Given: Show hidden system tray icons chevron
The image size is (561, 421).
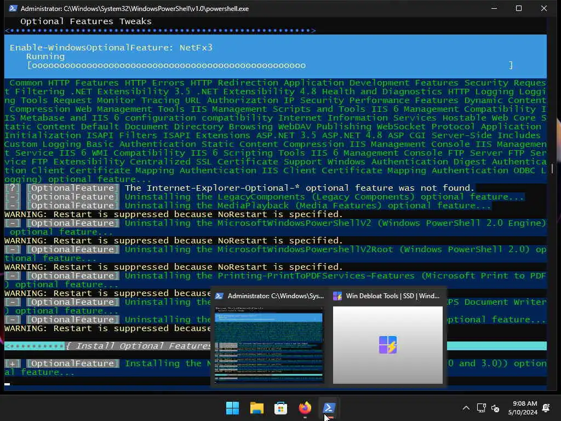Looking at the screenshot, I should [x=466, y=408].
